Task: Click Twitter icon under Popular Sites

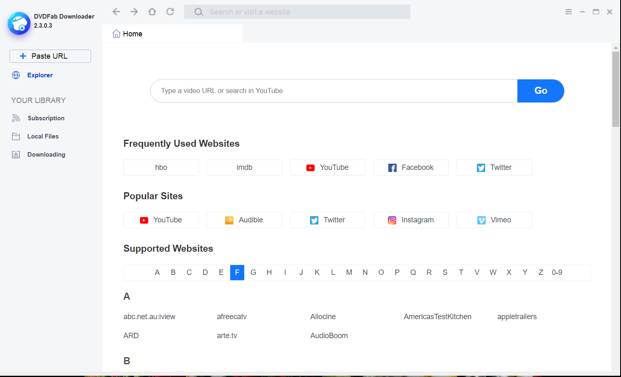Action: point(314,220)
